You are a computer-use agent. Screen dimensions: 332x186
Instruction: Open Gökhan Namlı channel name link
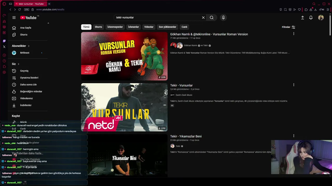click(191, 45)
